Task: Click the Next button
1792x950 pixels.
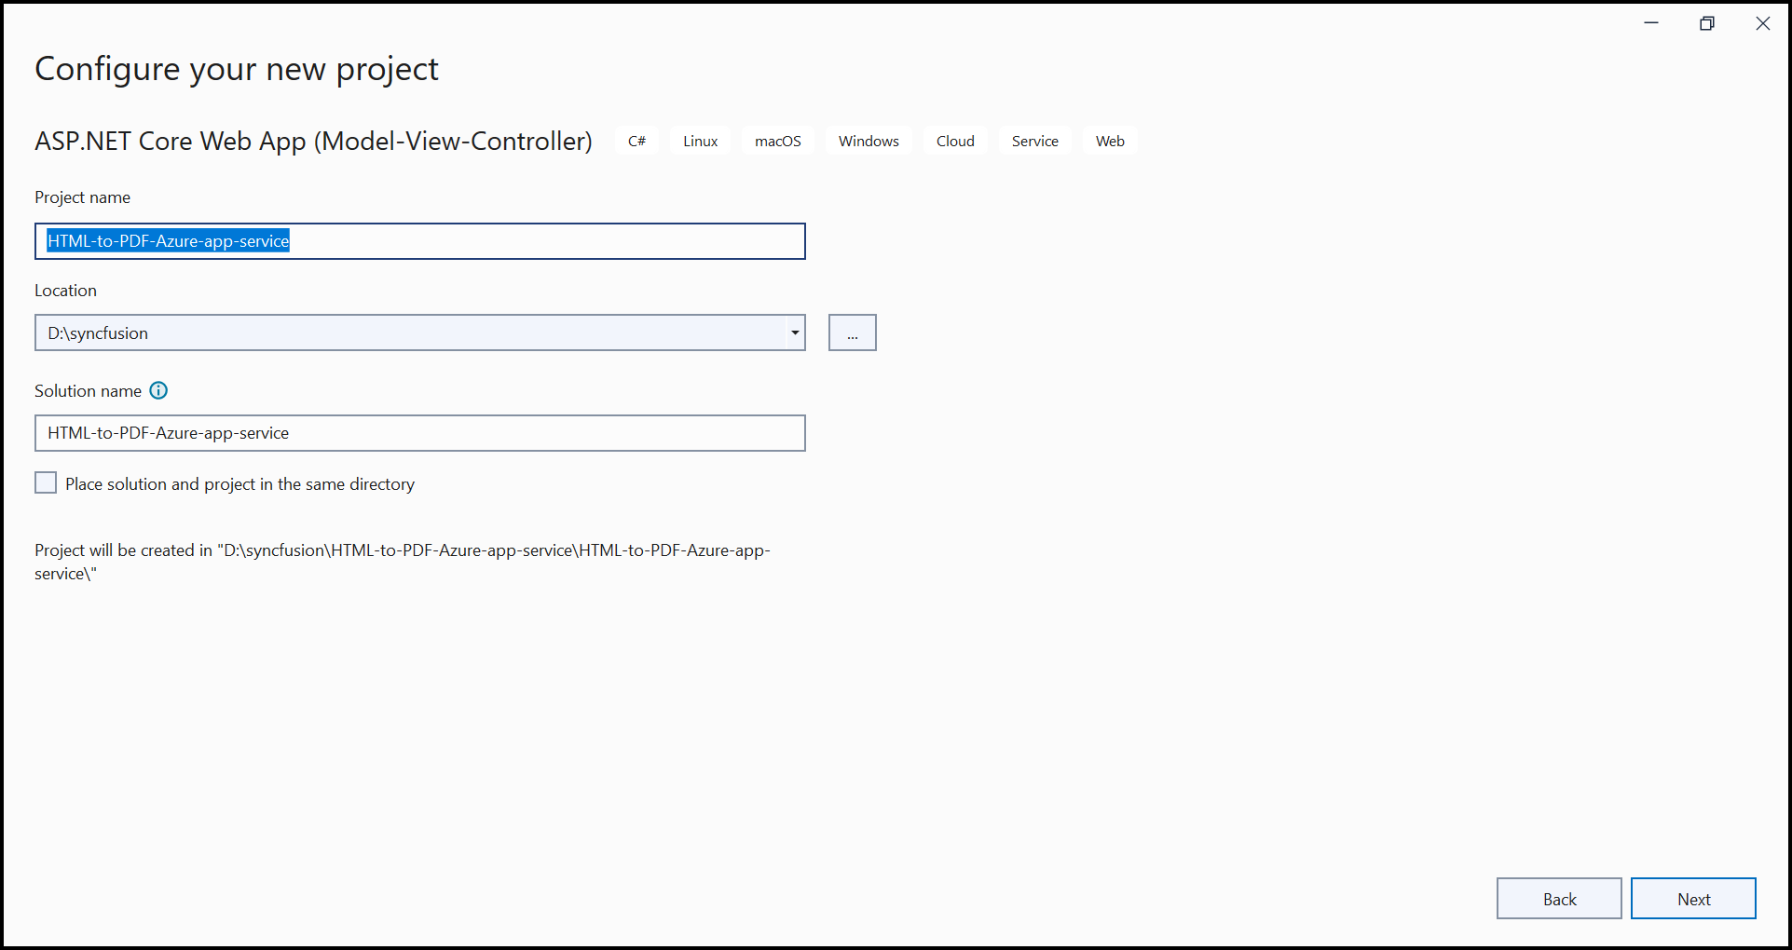Action: [1693, 899]
